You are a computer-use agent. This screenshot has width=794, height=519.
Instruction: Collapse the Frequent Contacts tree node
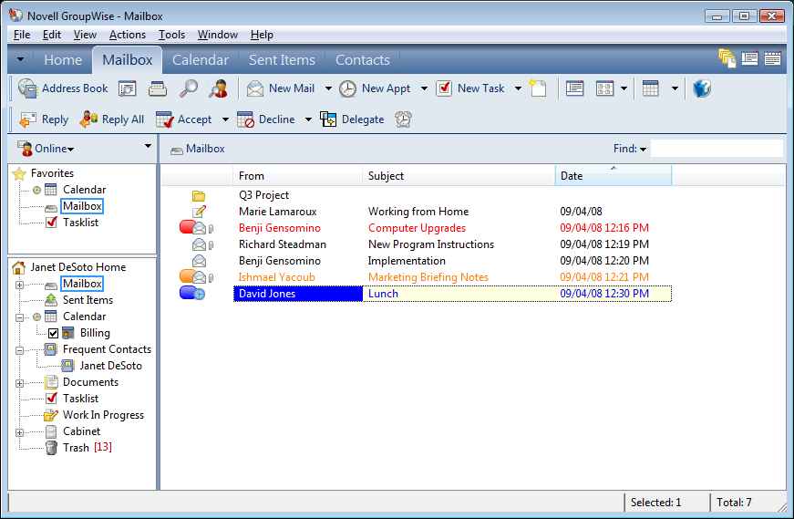coord(19,350)
